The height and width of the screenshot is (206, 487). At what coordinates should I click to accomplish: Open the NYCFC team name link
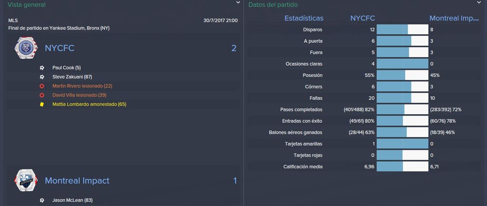59,48
